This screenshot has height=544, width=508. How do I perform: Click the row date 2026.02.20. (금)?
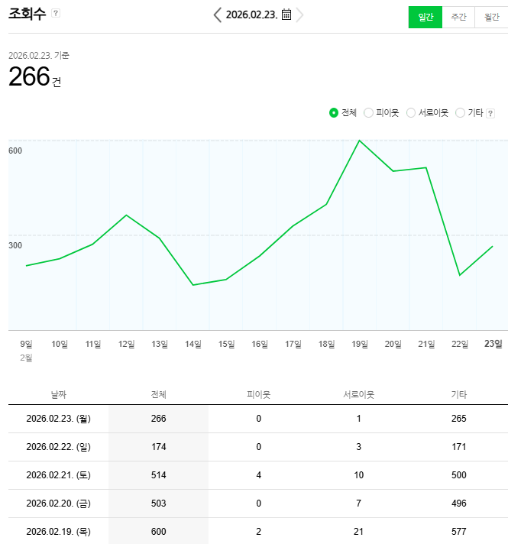click(x=58, y=504)
